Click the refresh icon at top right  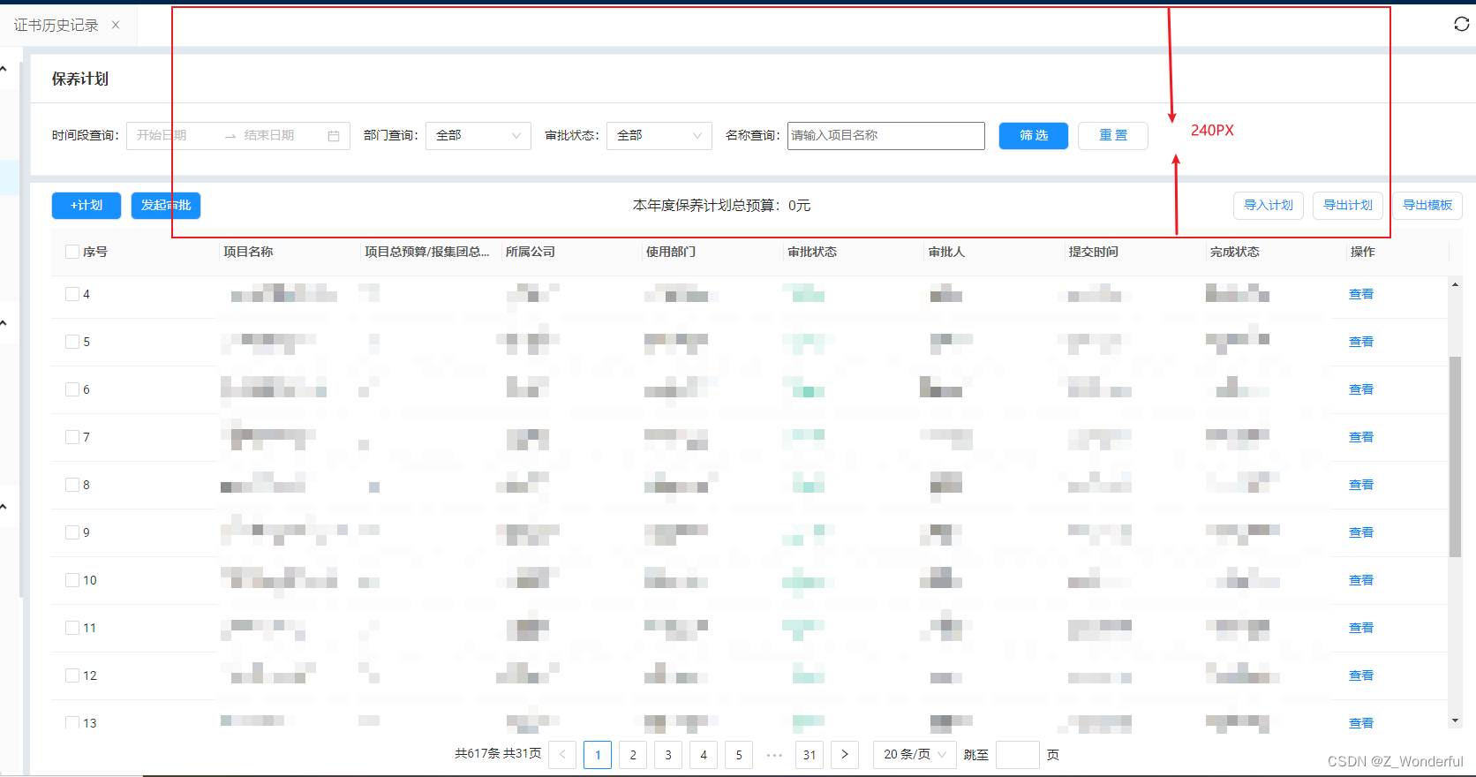pyautogui.click(x=1461, y=24)
